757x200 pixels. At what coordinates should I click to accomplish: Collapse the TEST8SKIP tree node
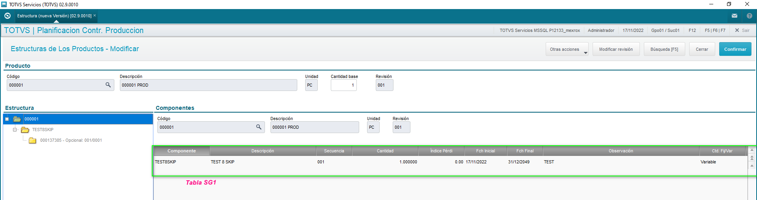15,130
